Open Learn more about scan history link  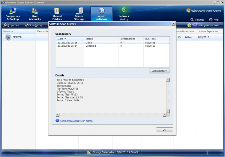(77, 121)
